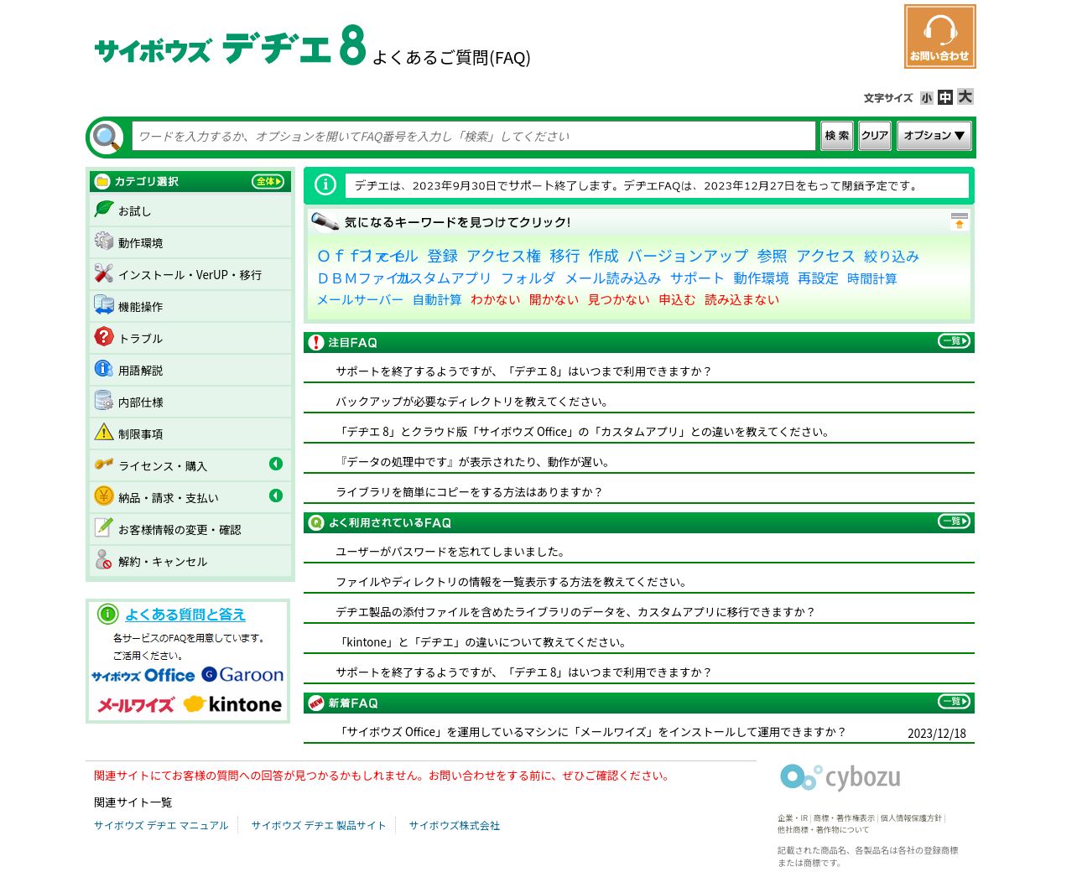Click the magnifying glass search icon
Image resolution: width=1077 pixels, height=872 pixels.
point(107,137)
